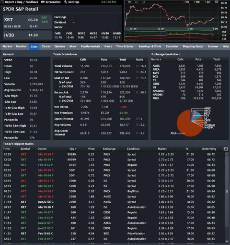Click the Puts header in Exchange breakdown
Screen dimensions: 230x245
(198, 60)
